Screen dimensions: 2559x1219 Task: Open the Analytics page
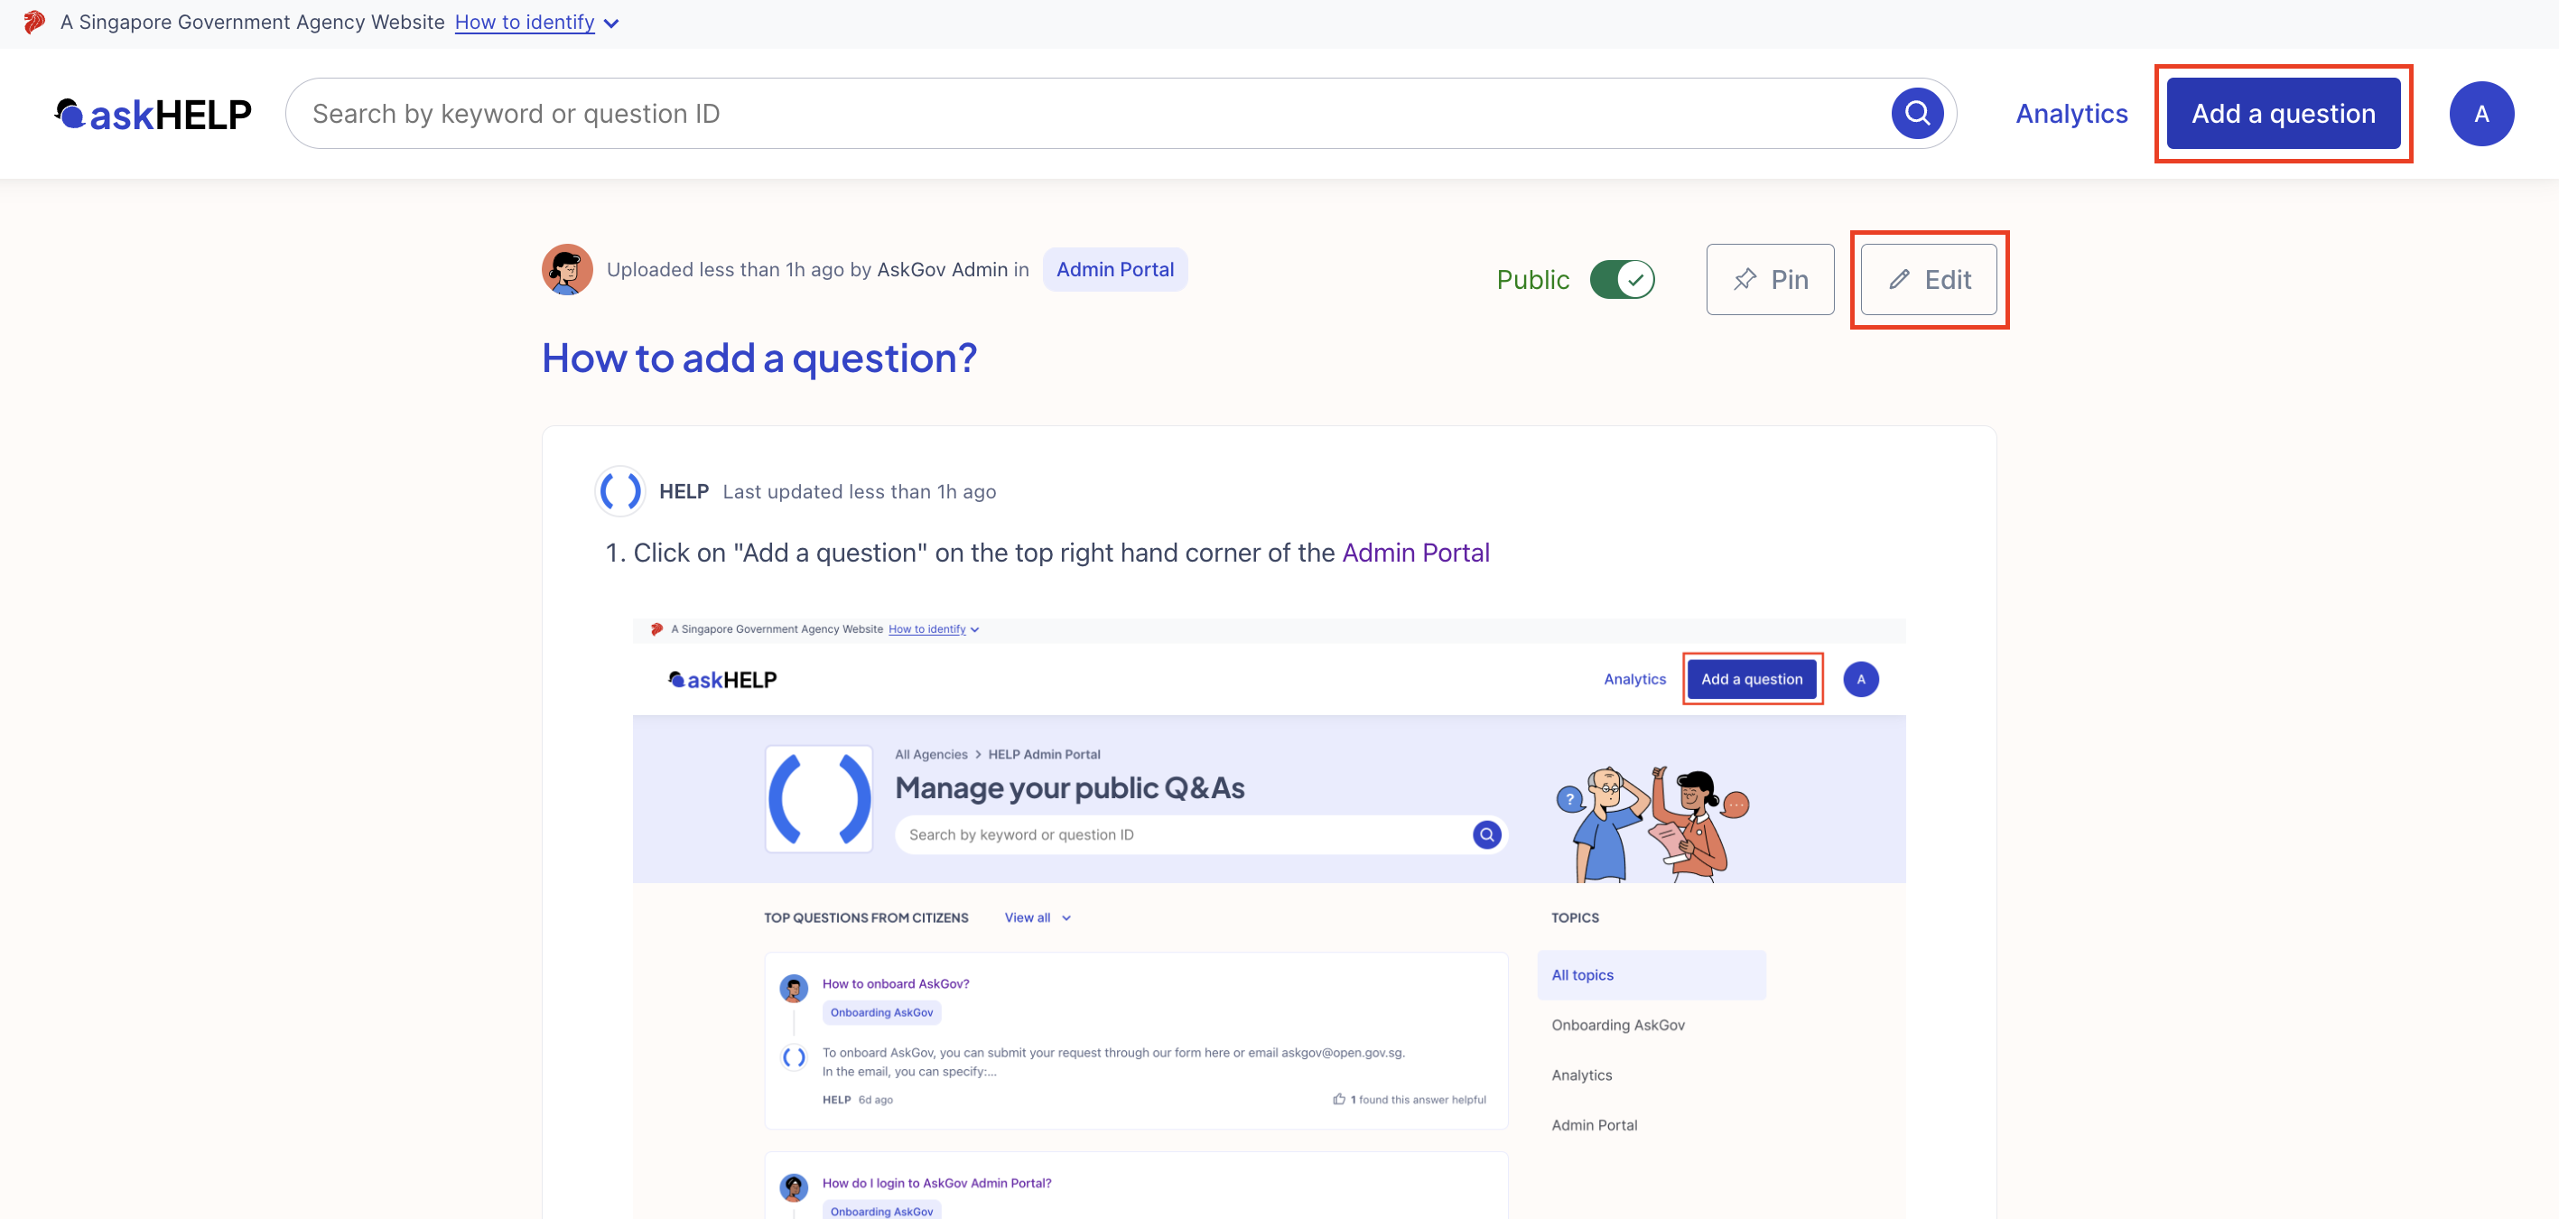(x=2071, y=113)
